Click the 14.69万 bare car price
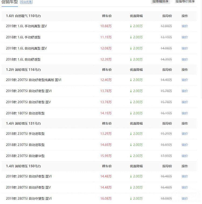Image resolution: width=202 pixels, height=204 pixels. [x=106, y=145]
